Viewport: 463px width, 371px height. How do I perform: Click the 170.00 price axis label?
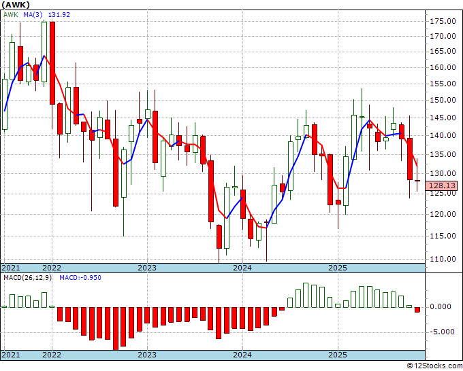tap(443, 36)
